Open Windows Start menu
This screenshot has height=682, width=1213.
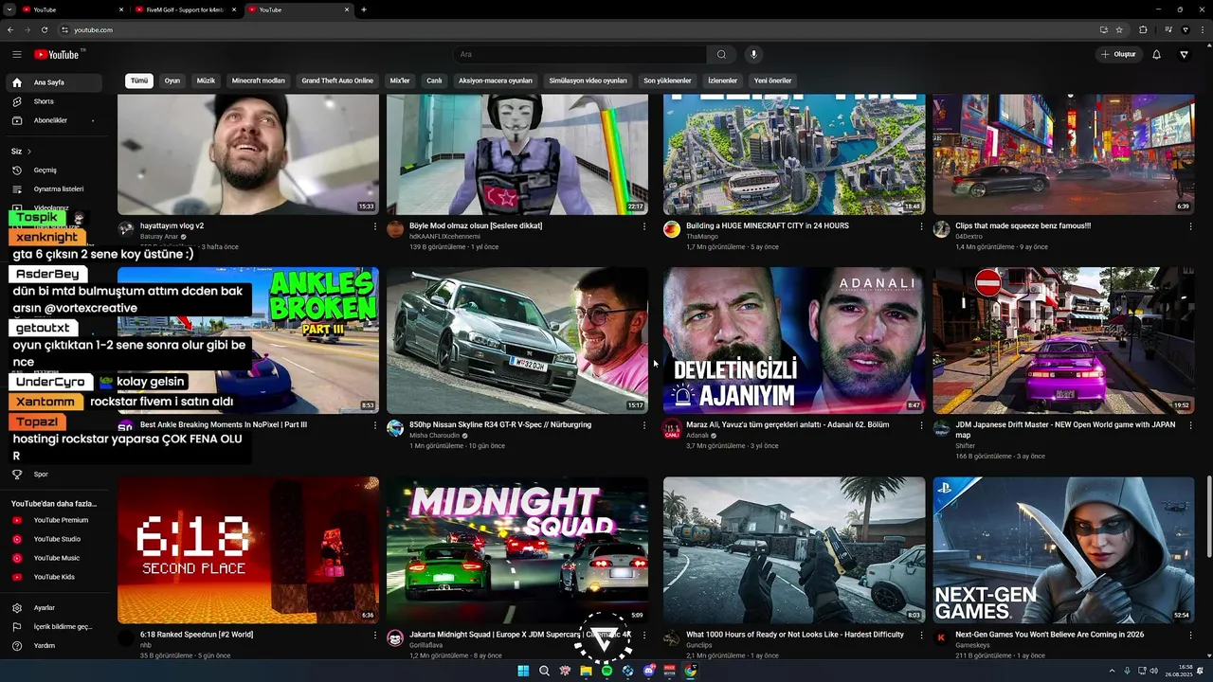(x=523, y=671)
